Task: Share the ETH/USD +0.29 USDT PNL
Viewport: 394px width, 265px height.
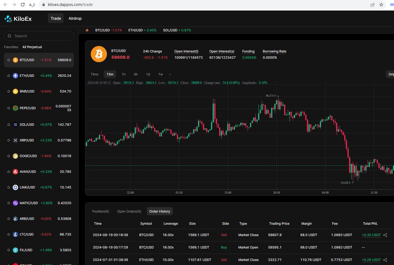Action: [385, 260]
